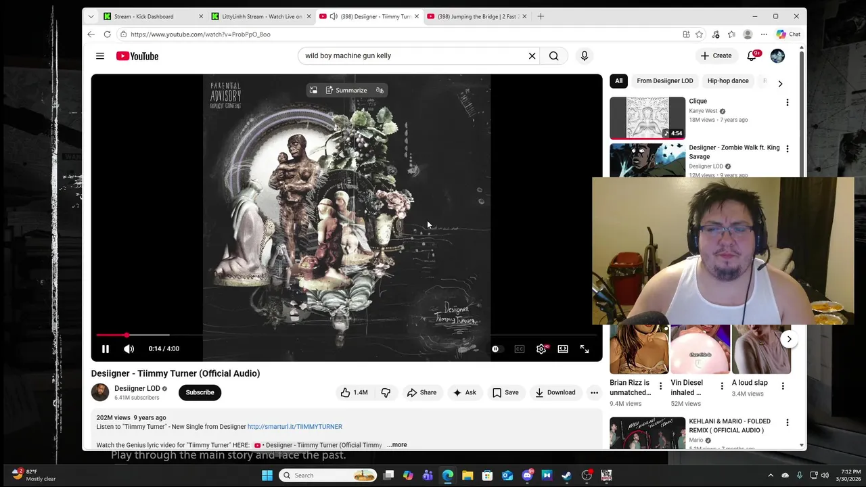
Task: Select the All filter chip
Action: click(618, 81)
